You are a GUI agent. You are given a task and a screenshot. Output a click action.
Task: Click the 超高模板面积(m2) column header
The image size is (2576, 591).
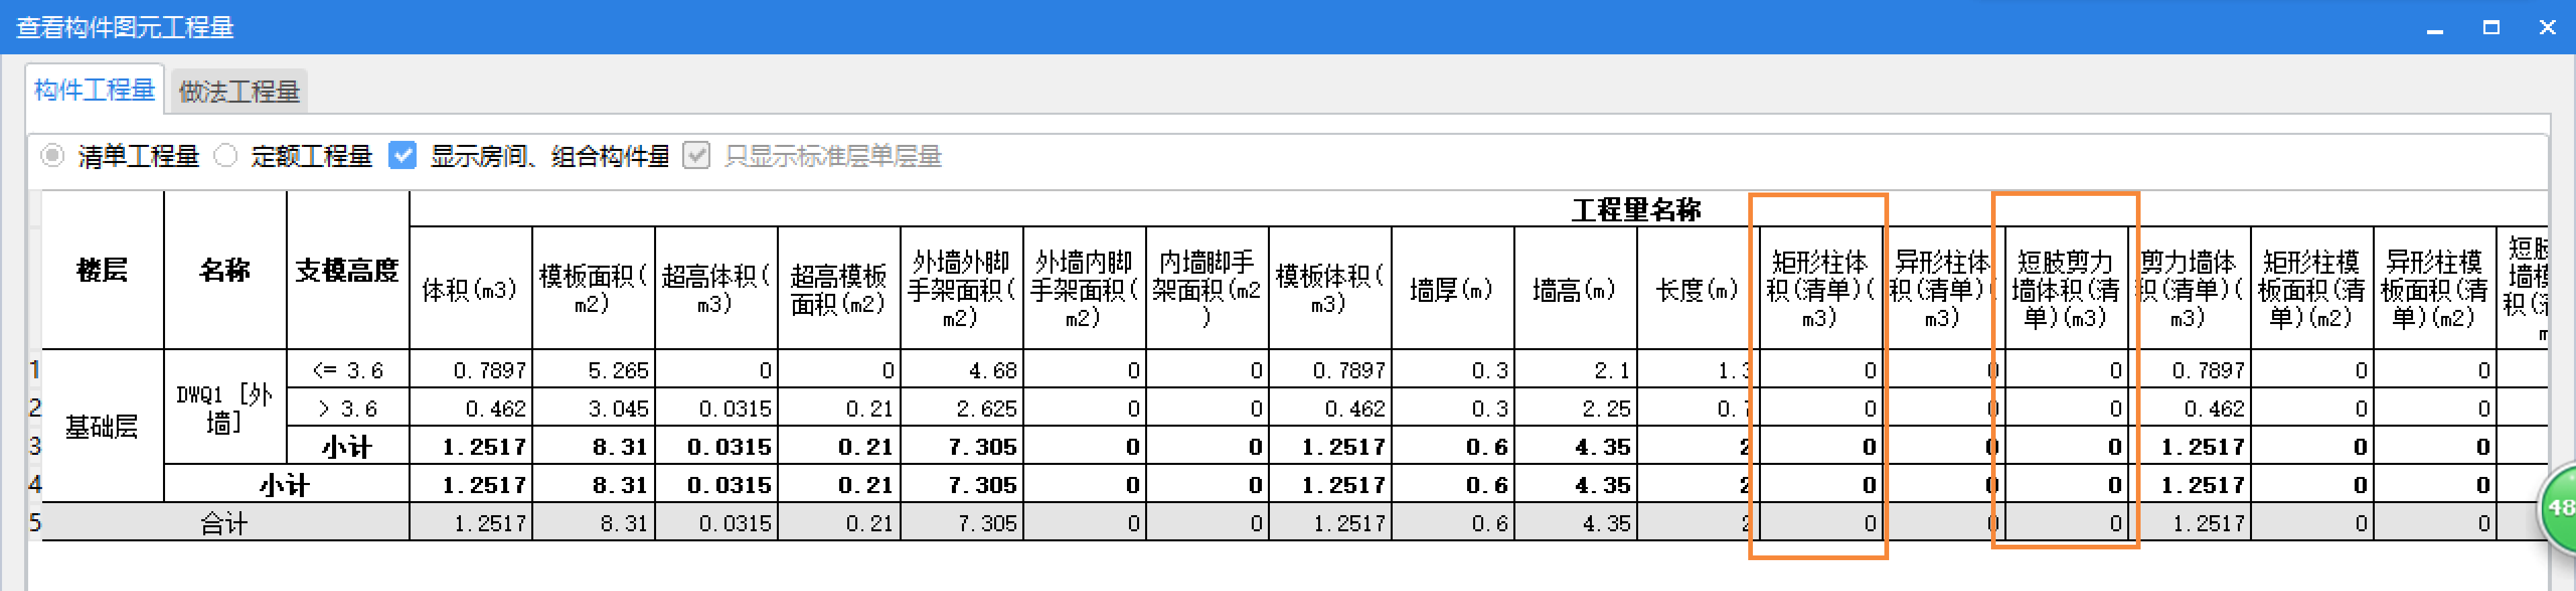839,289
